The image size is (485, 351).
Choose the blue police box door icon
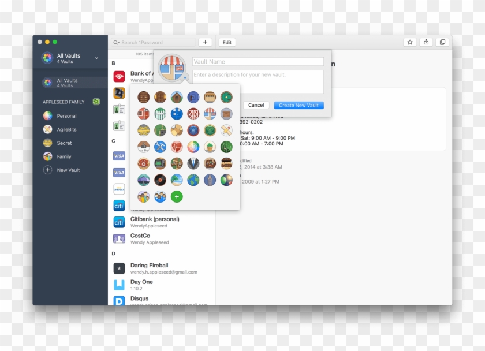click(x=177, y=114)
